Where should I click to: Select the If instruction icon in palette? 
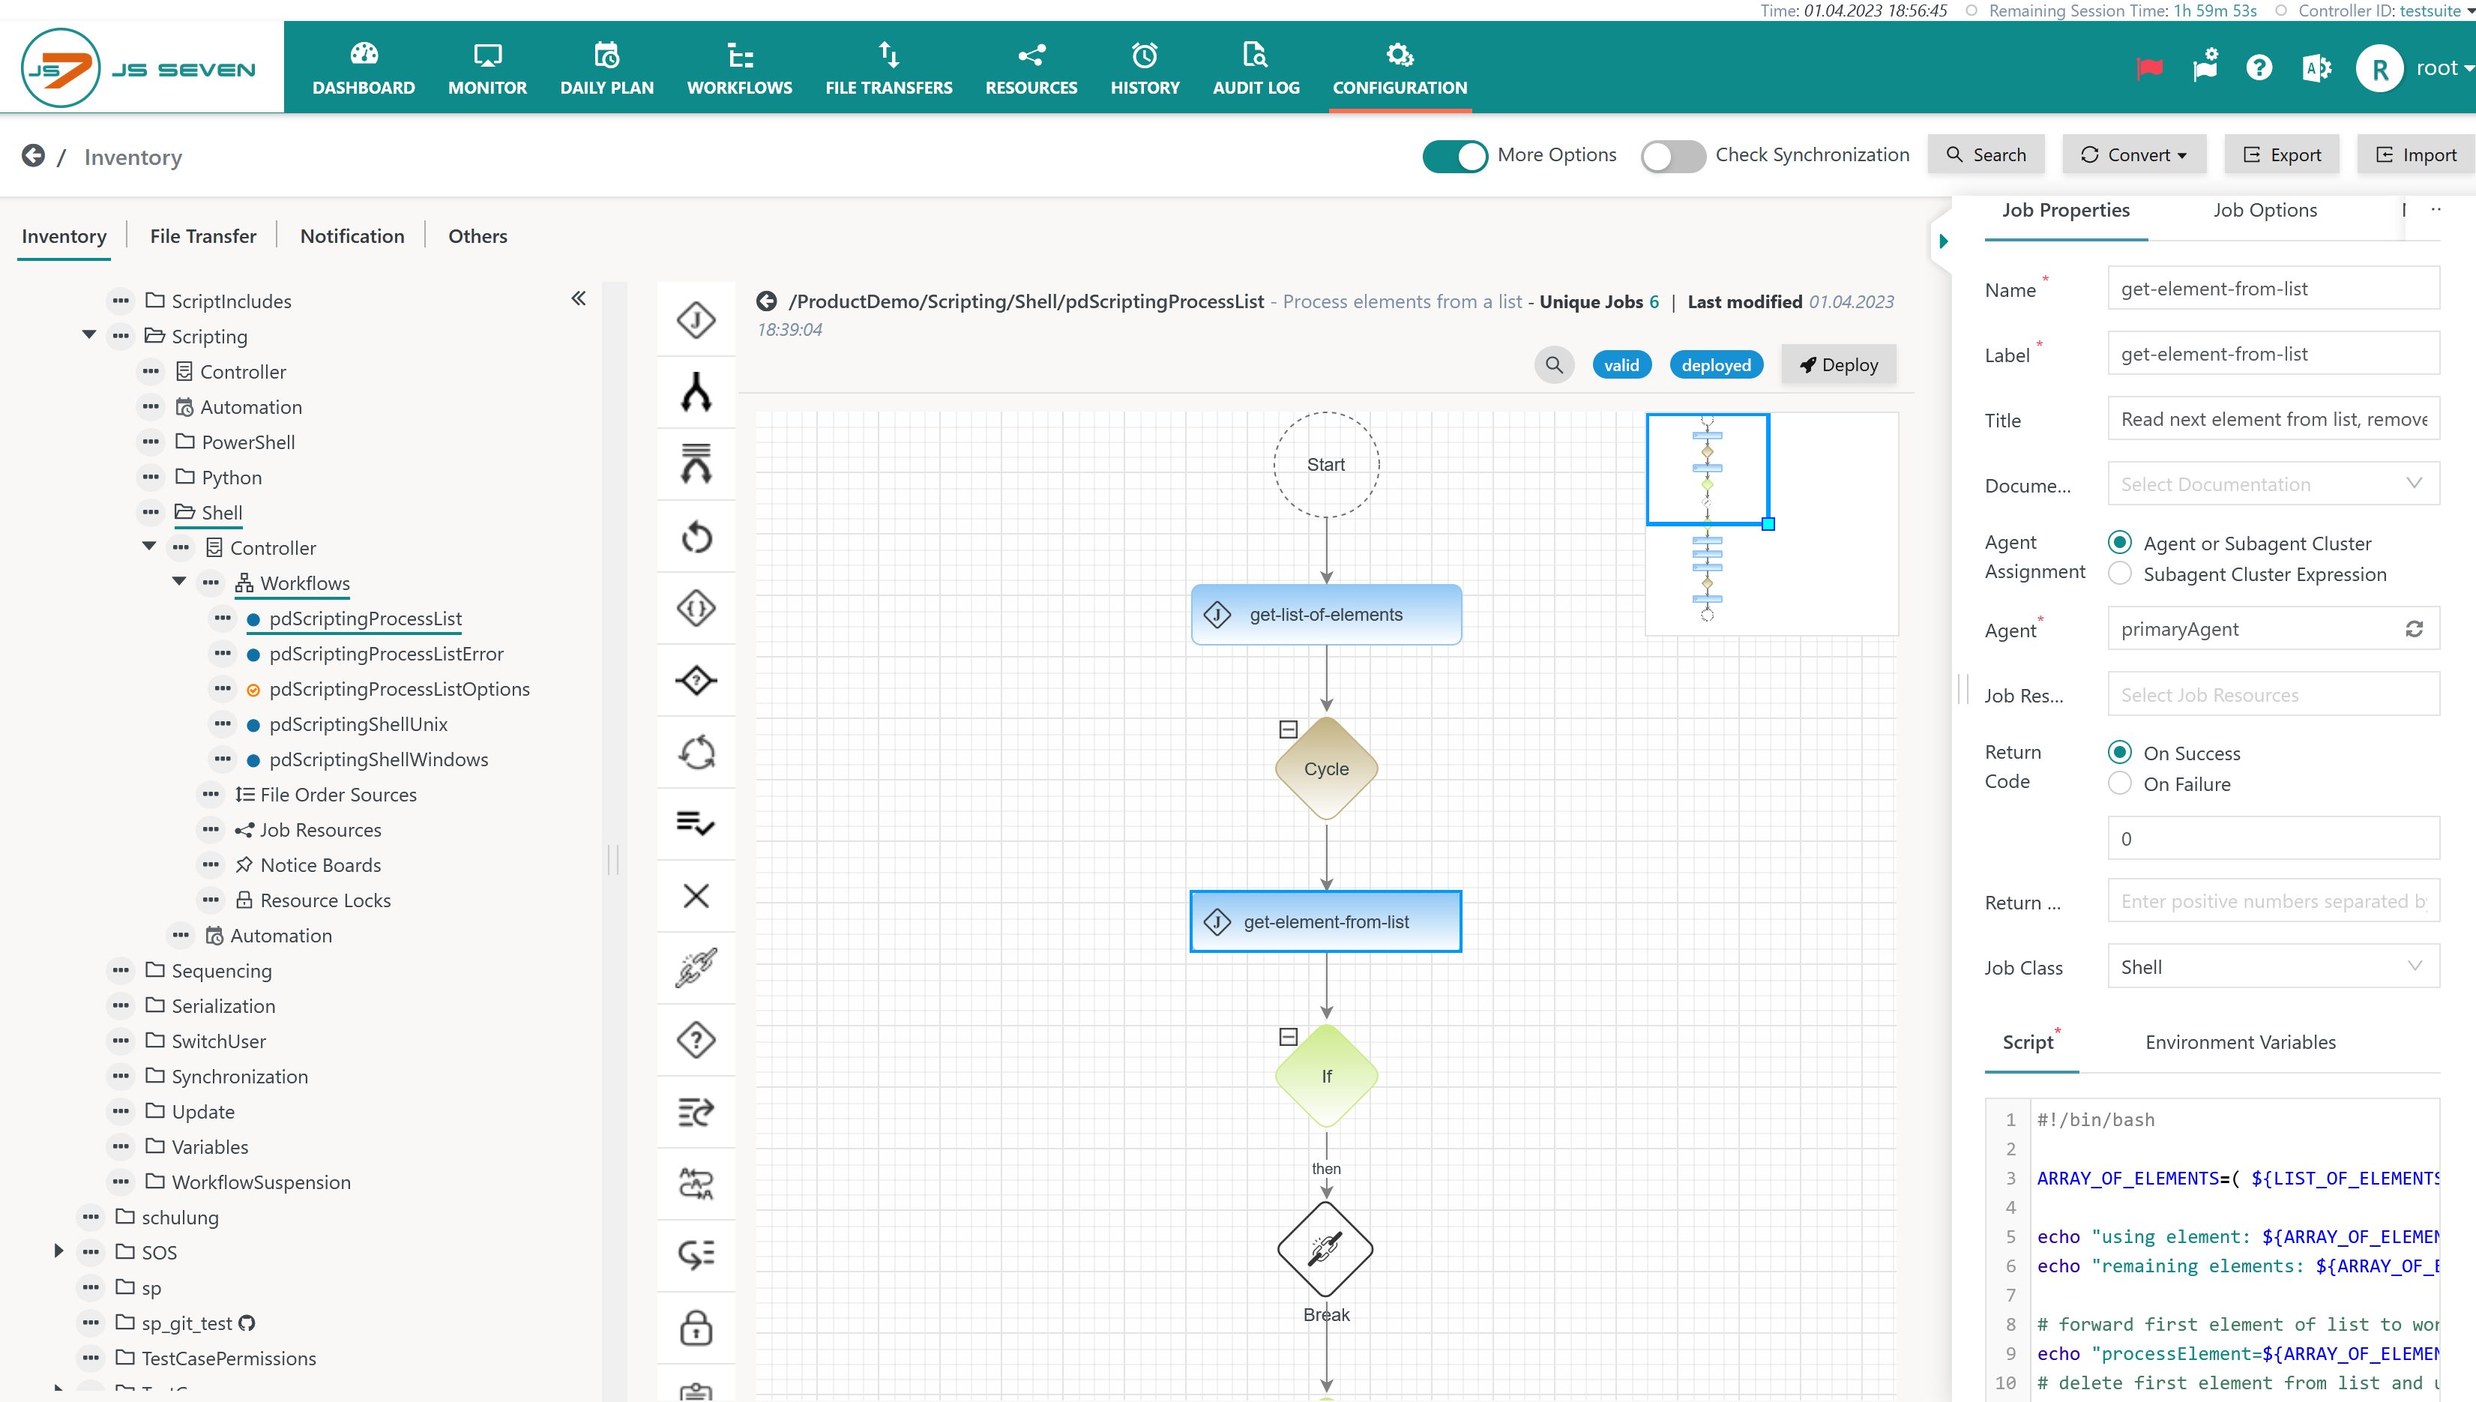[x=696, y=681]
